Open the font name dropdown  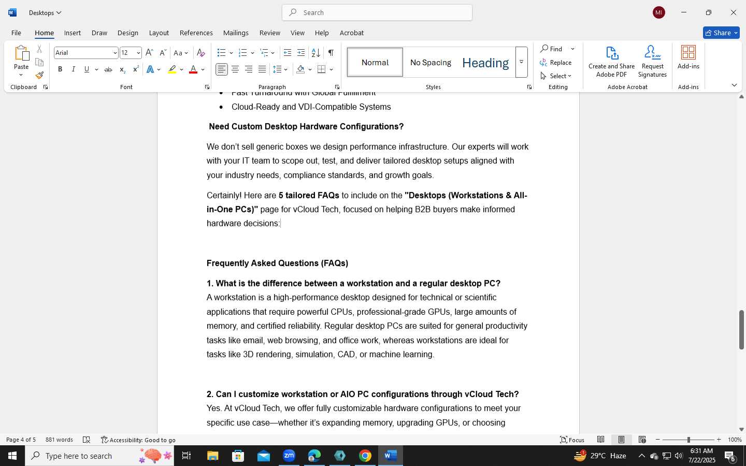point(115,53)
